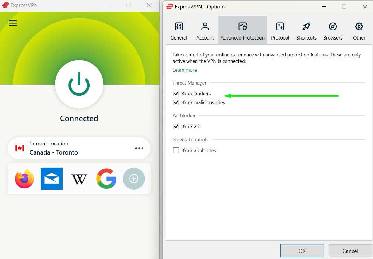Switch to the Account tab
Viewport: 373px width, 259px height.
tap(205, 31)
